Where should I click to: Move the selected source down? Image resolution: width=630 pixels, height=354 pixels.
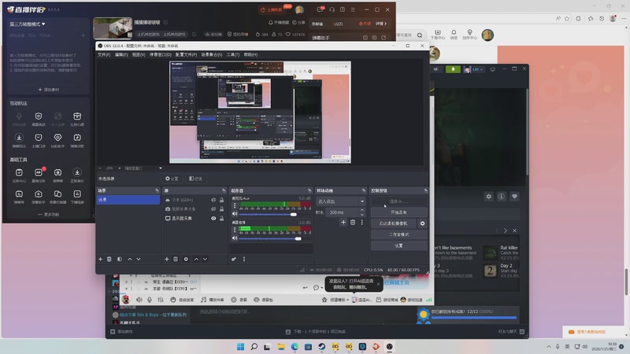click(x=205, y=260)
